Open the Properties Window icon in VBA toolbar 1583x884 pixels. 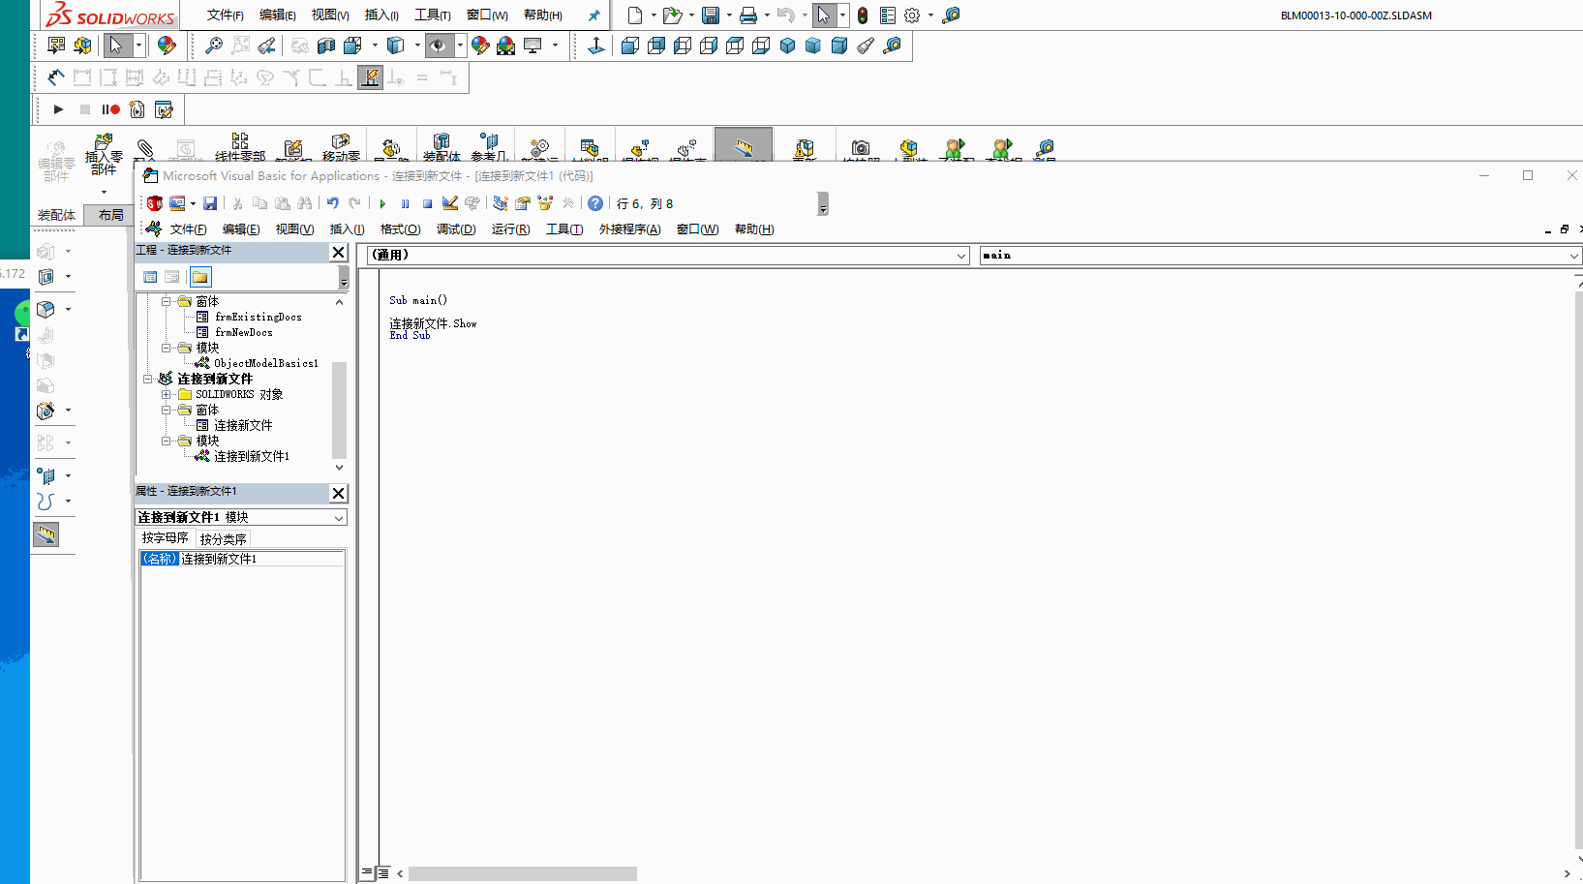click(523, 203)
